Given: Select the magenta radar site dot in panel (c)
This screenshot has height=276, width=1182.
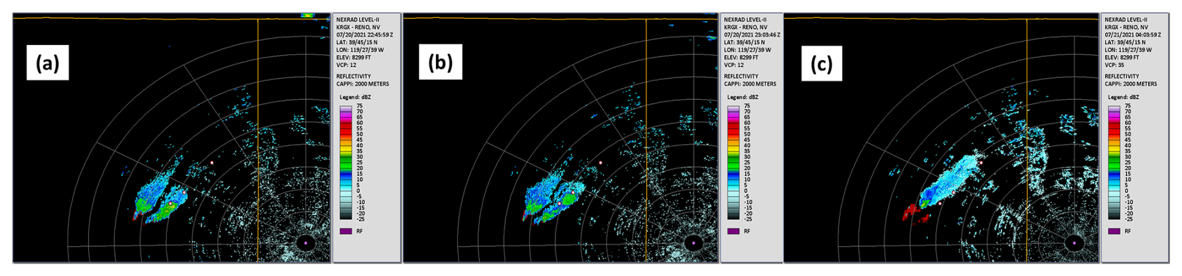Looking at the screenshot, I should (1075, 242).
